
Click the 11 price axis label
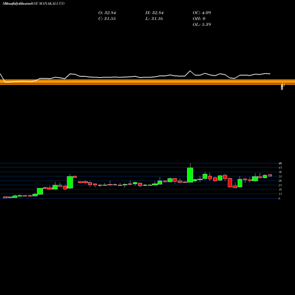(280, 194)
